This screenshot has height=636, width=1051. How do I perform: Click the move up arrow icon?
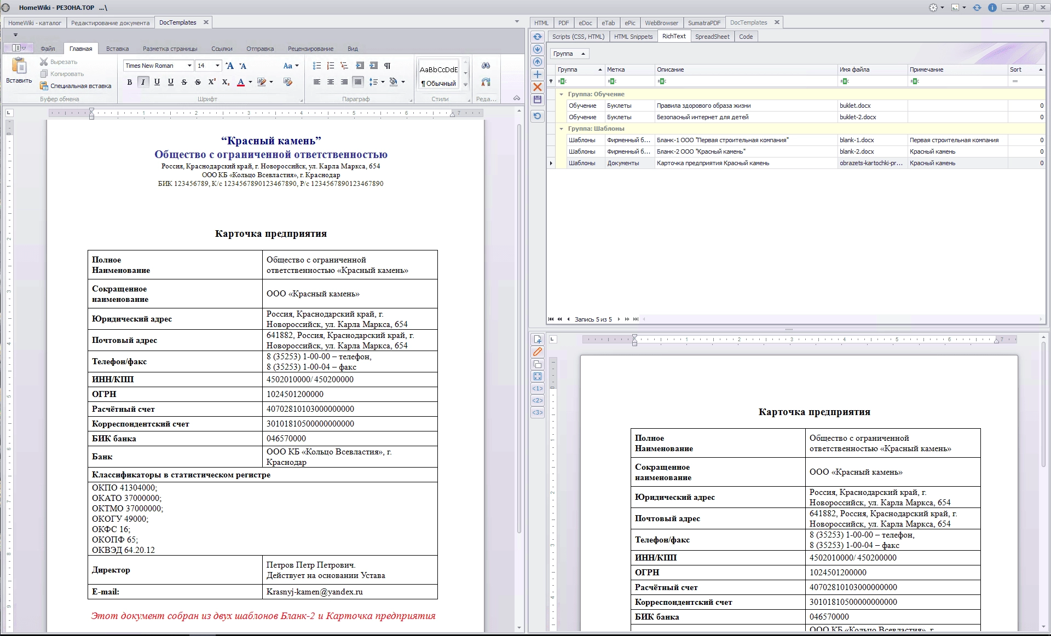(538, 62)
